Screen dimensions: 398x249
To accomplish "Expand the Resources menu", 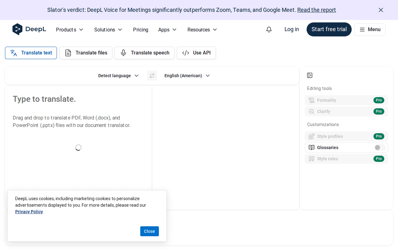I will coord(202,30).
